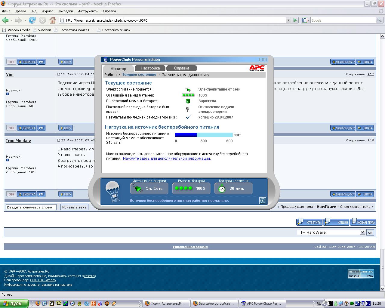Image resolution: width=385 pixels, height=308 pixels.
Task: Open Firefox Home page icon
Action: (52, 20)
